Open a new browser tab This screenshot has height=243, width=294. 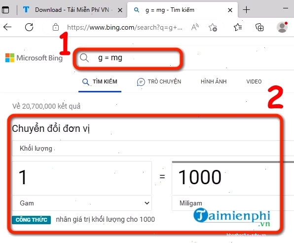[246, 9]
